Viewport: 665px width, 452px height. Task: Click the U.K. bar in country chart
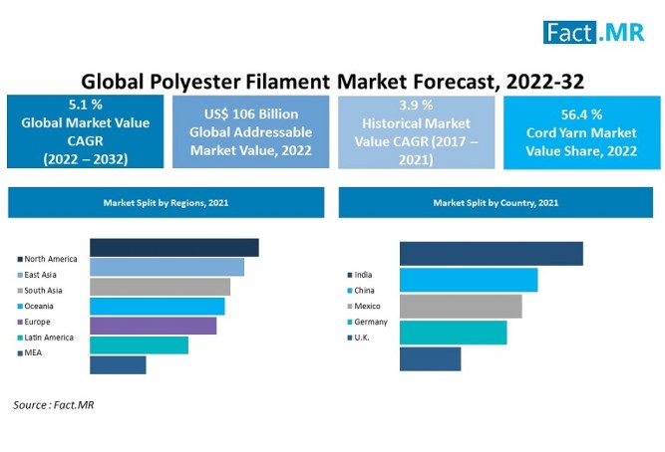(x=430, y=358)
